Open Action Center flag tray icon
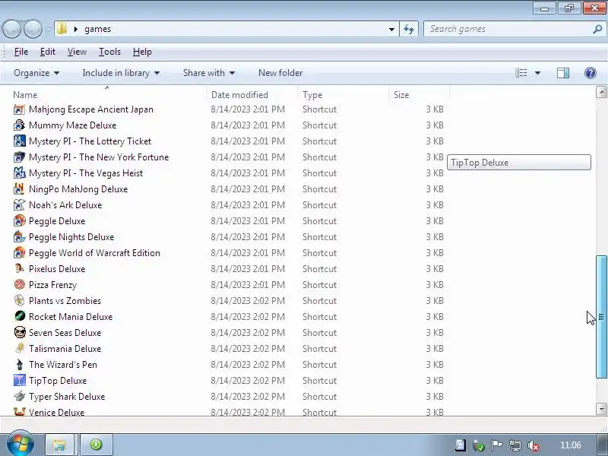The image size is (608, 456). [x=496, y=445]
